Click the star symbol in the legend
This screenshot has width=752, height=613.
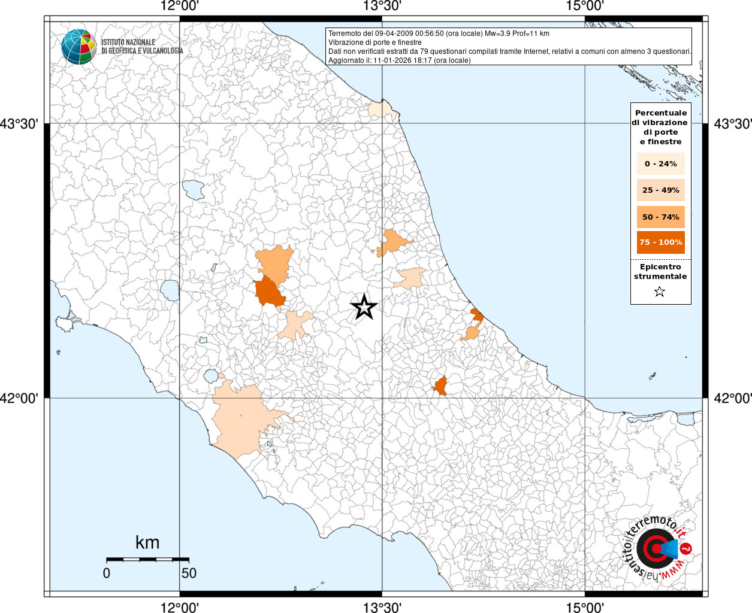click(x=660, y=292)
